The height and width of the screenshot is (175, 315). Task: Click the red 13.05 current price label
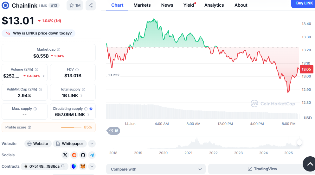tap(306, 69)
